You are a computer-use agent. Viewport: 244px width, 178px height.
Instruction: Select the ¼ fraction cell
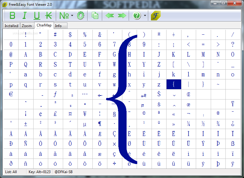(x=188, y=124)
